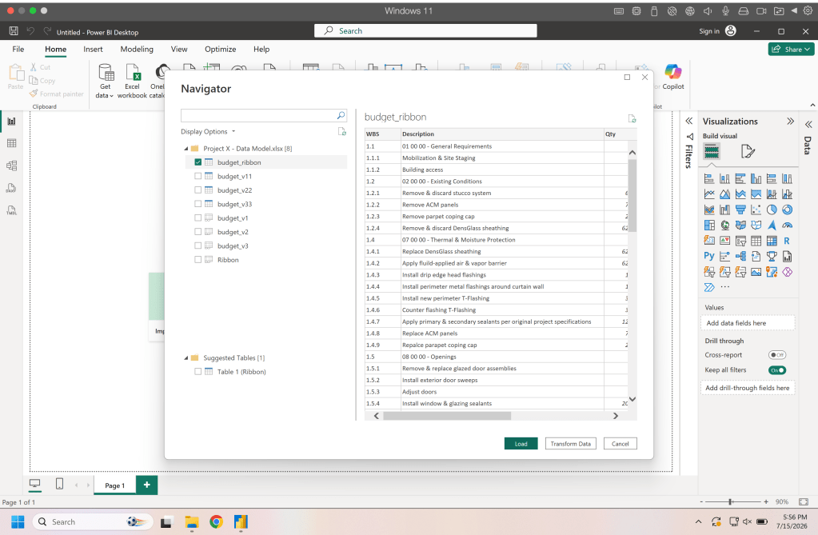Tick the budget_v3 sheet checkbox
Screen dimensions: 818x535
click(x=198, y=246)
